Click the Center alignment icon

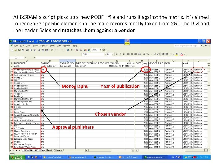tap(132, 54)
